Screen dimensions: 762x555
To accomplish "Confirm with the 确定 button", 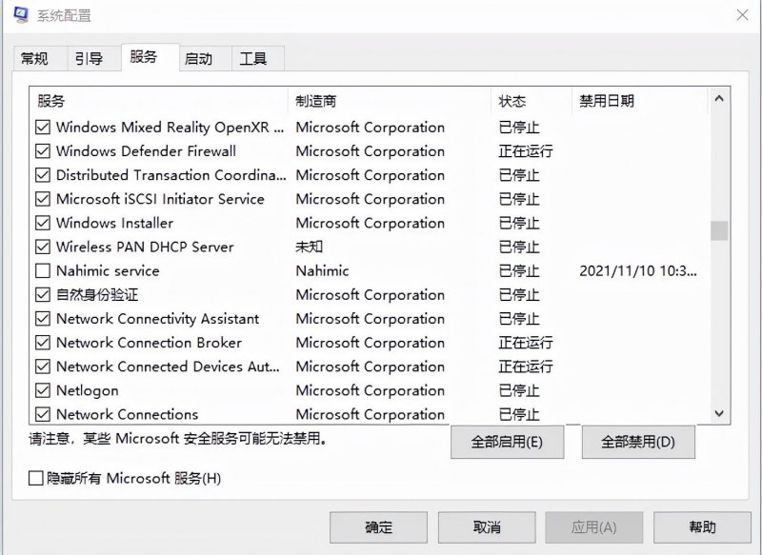I will tap(378, 527).
